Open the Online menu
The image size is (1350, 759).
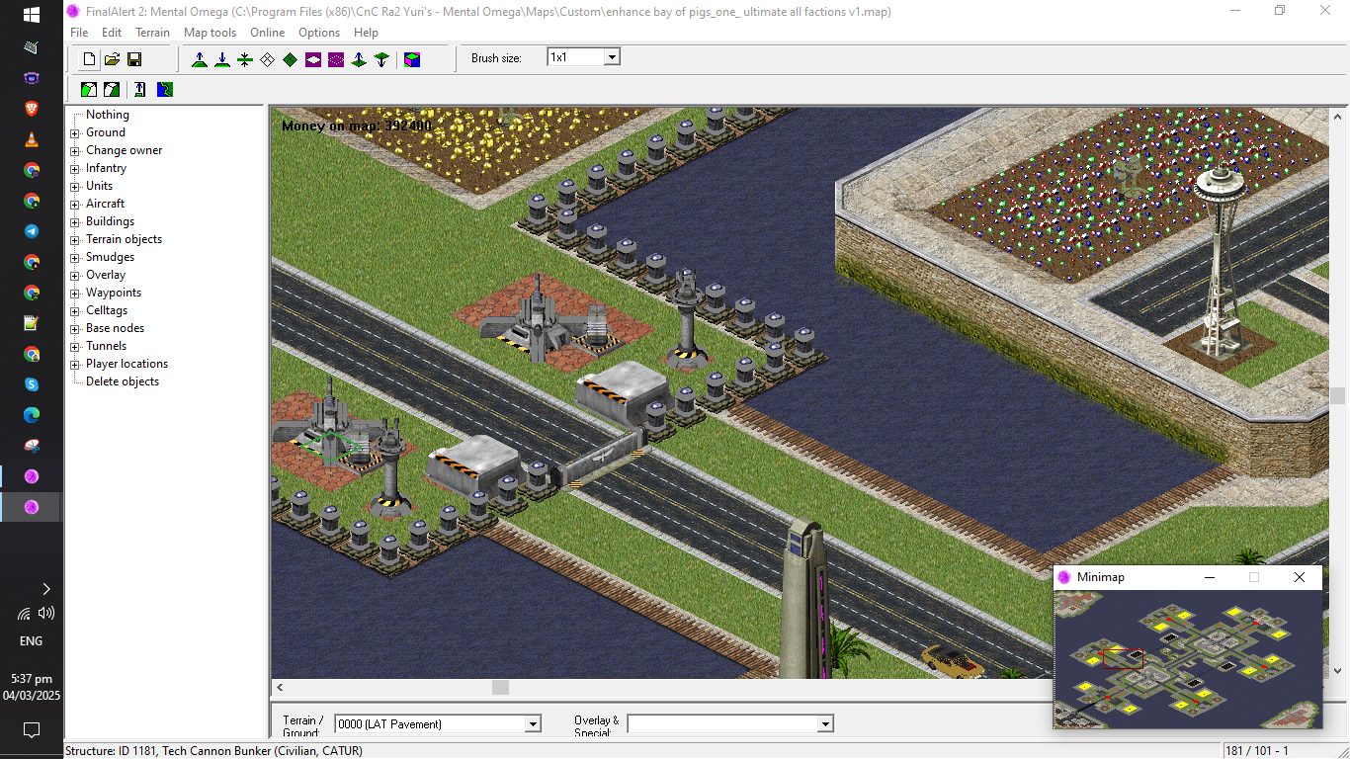click(267, 33)
